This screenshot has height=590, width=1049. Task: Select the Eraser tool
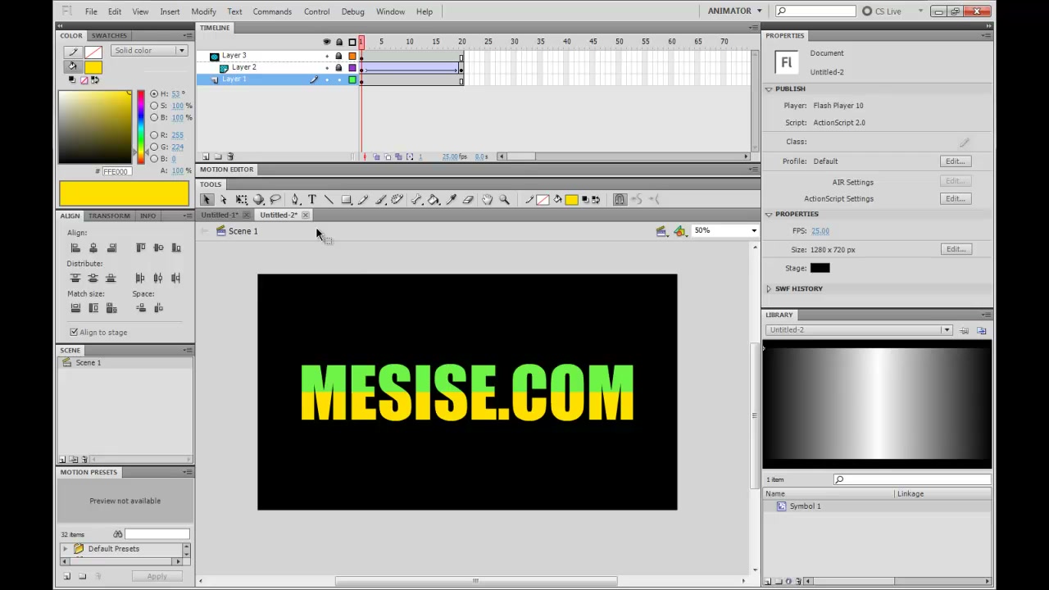click(468, 199)
